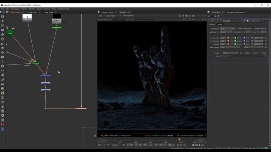
Task: Select the ReLight2 node in the graph
Action: pyautogui.click(x=36, y=64)
